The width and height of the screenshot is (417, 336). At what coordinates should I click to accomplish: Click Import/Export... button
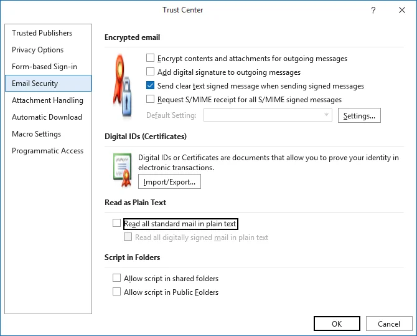[x=169, y=182]
